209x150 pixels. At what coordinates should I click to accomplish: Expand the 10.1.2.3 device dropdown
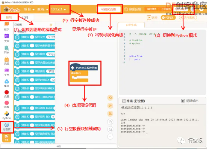click(x=59, y=9)
